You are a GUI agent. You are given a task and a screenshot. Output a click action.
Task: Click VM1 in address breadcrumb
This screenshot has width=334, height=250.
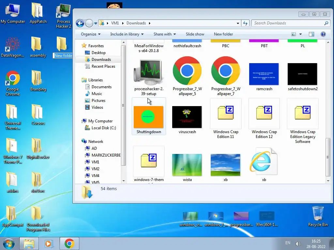coord(115,23)
